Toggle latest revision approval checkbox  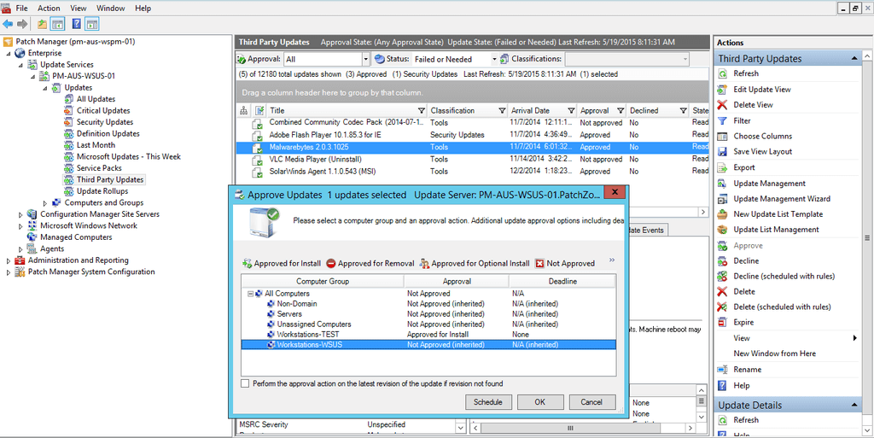coord(245,383)
